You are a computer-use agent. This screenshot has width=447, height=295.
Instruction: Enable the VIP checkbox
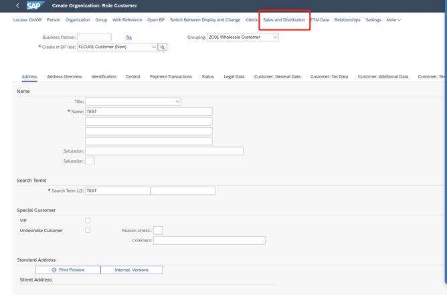click(x=88, y=220)
